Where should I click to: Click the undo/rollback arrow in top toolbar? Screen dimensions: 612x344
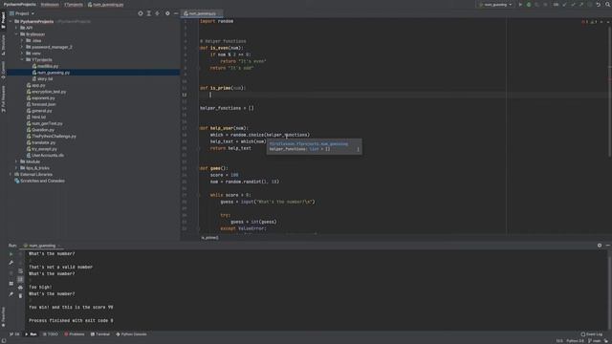click(599, 5)
